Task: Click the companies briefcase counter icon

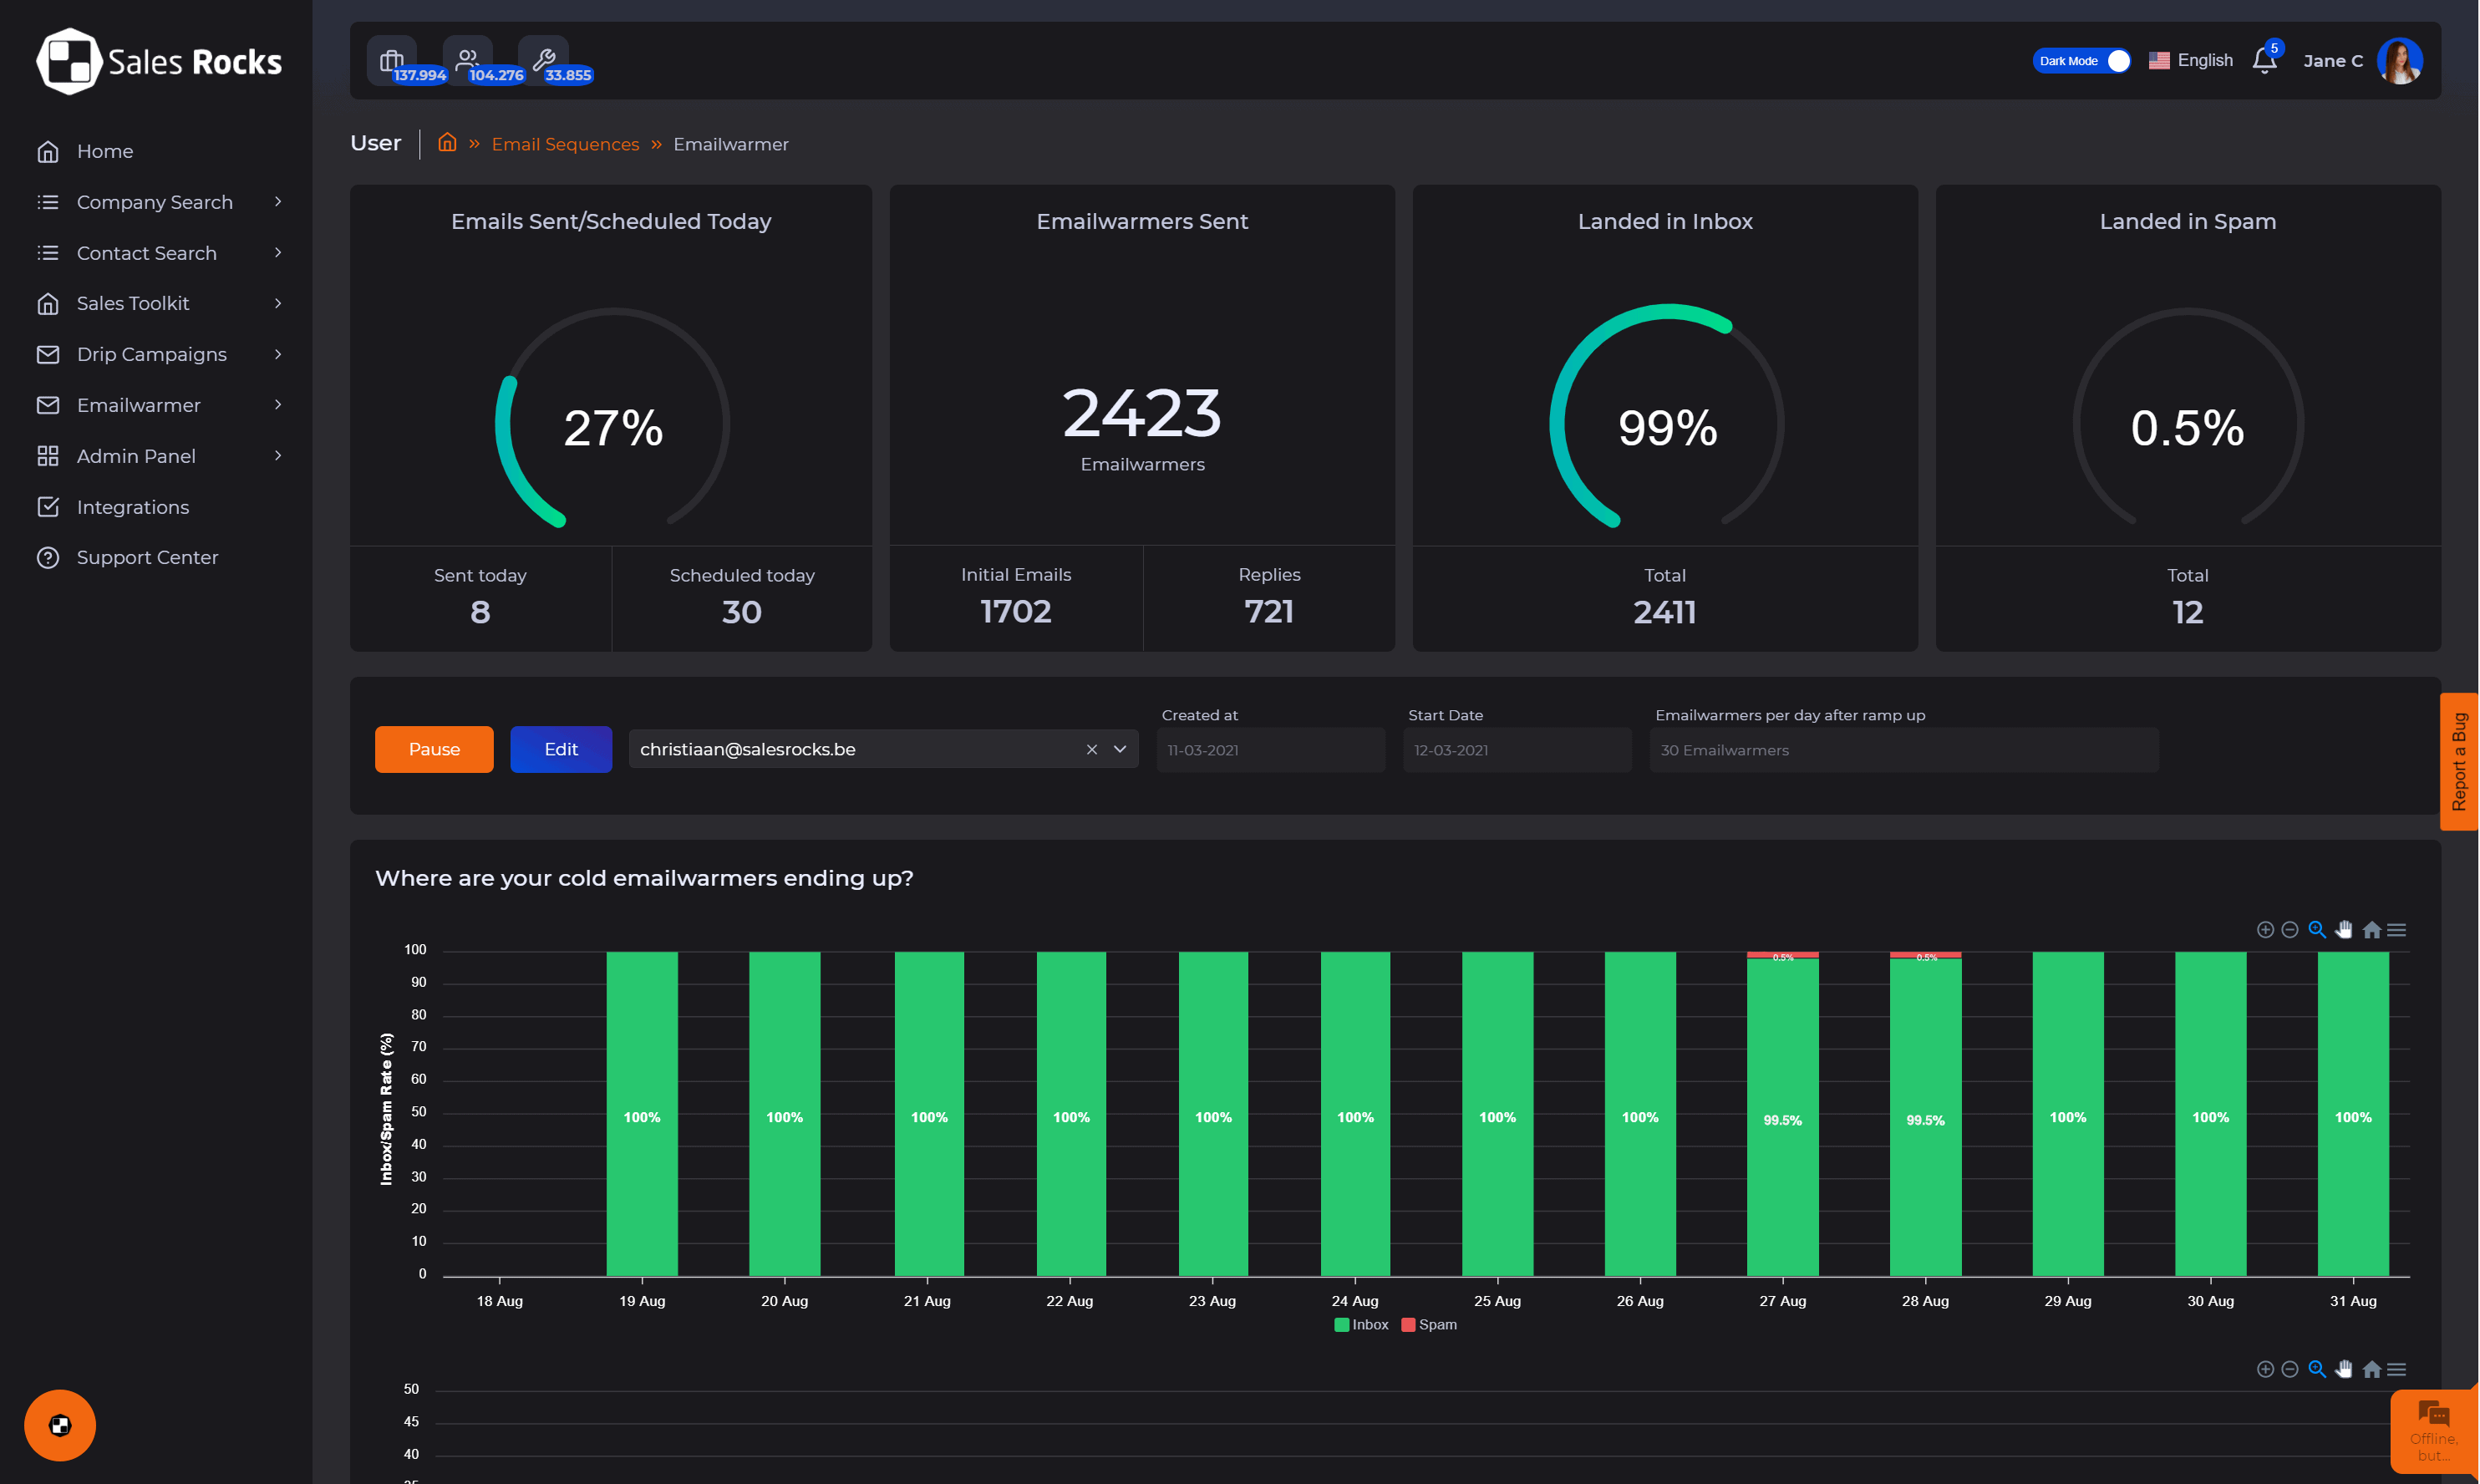Action: 392,60
